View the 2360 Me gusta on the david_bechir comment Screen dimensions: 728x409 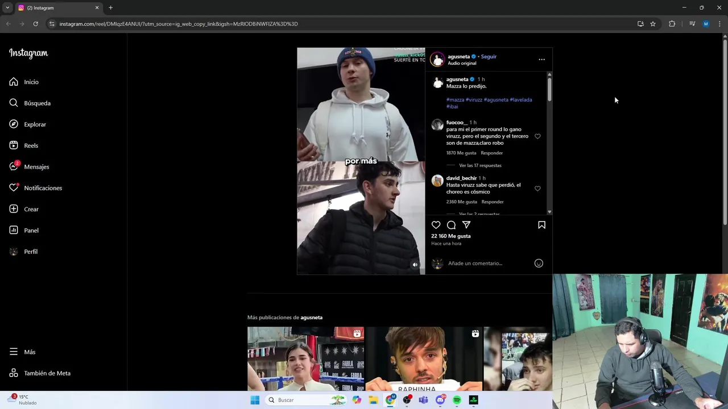tap(462, 202)
